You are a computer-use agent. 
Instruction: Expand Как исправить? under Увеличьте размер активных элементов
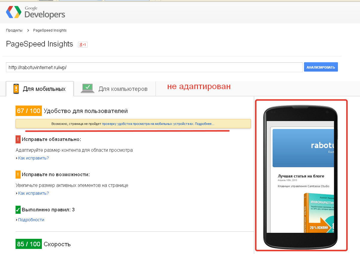33,193
